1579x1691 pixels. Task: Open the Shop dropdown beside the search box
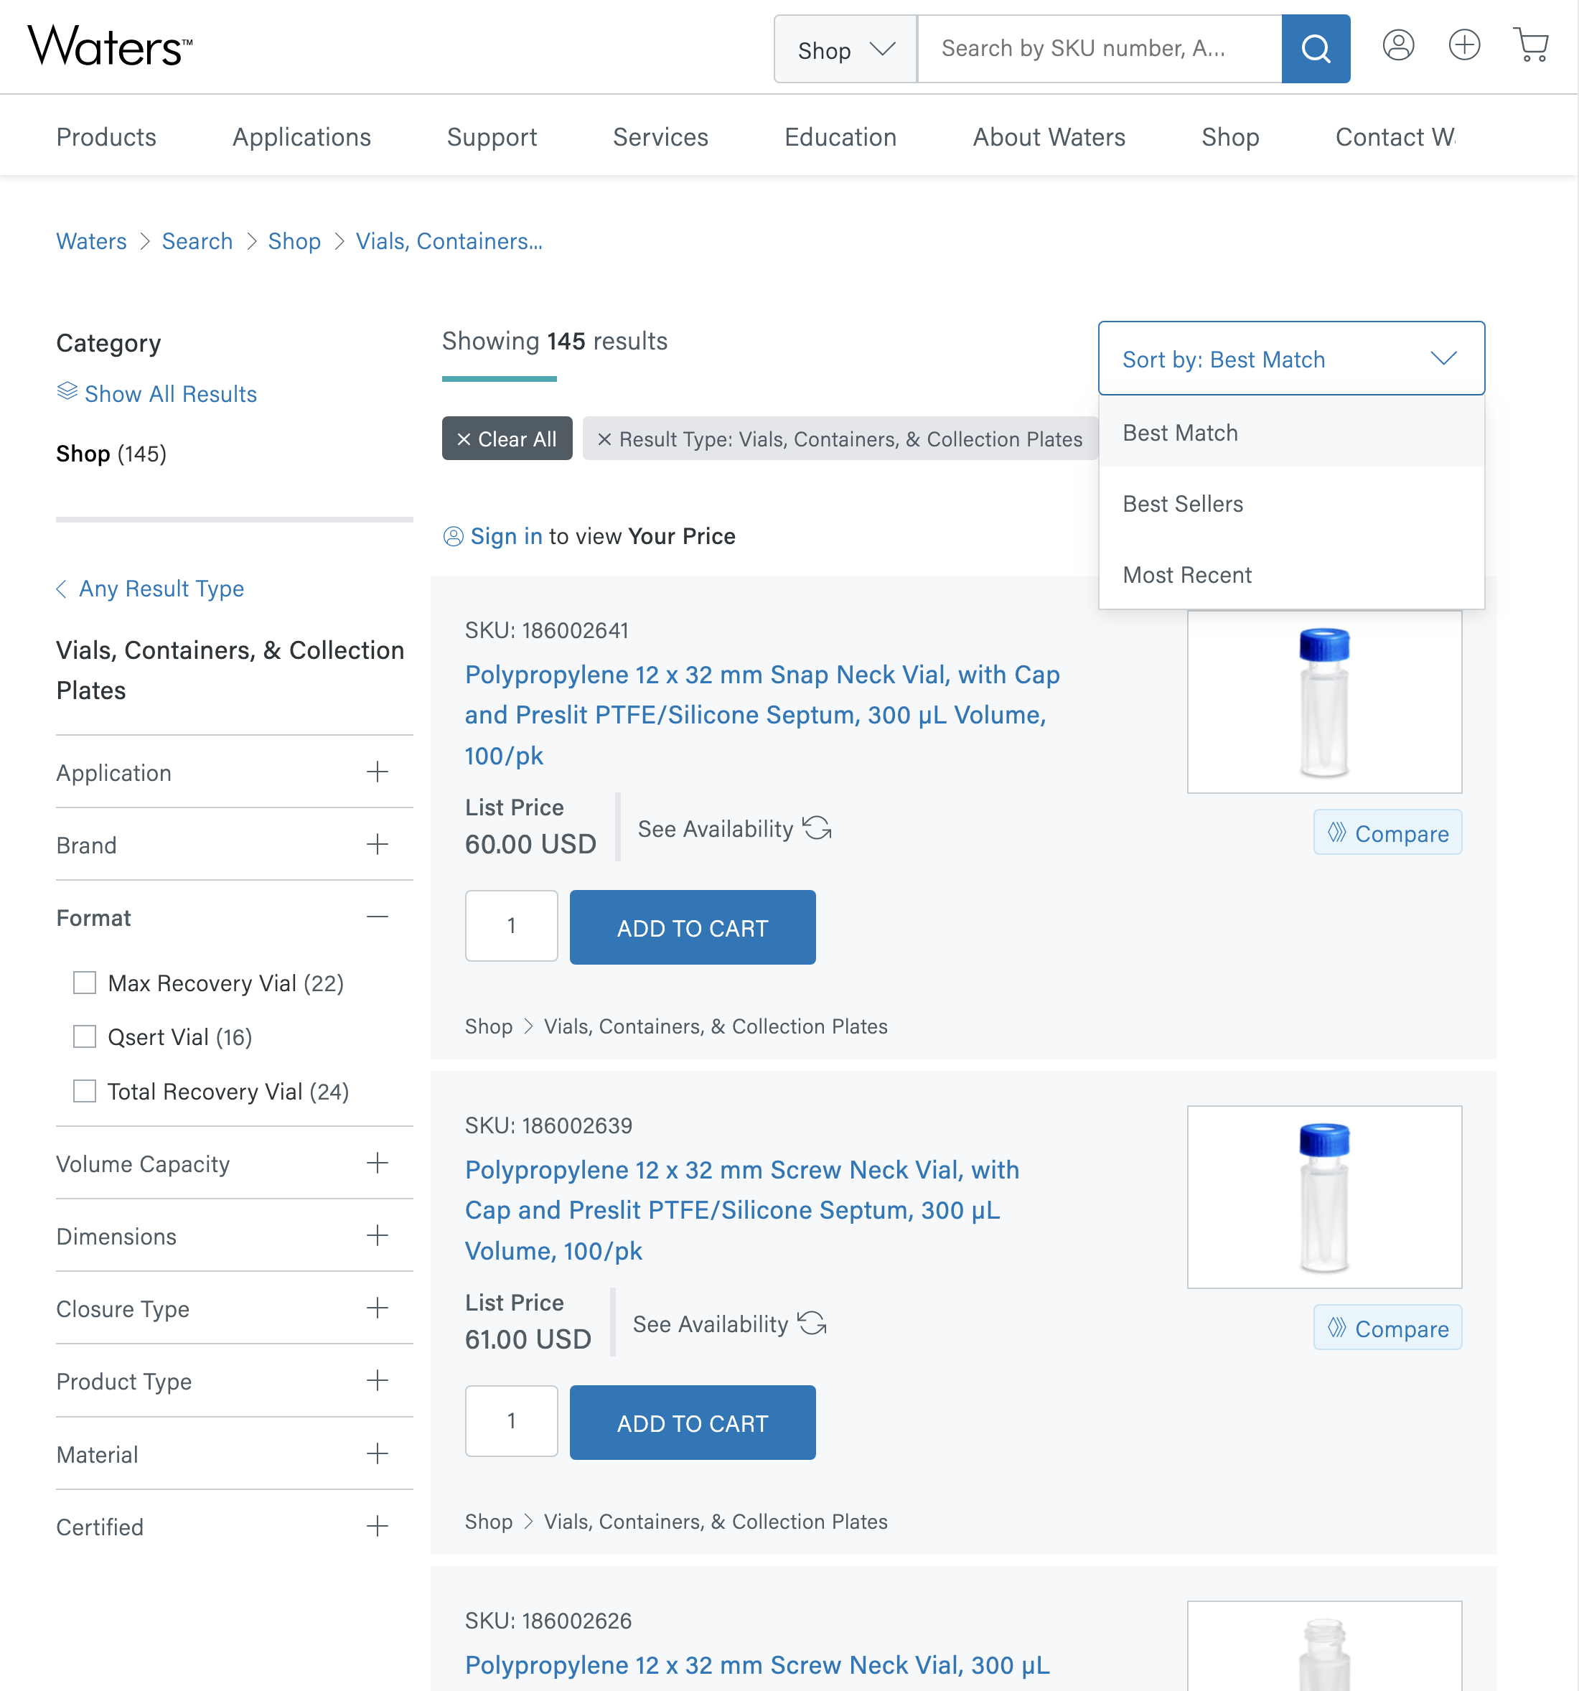[844, 49]
